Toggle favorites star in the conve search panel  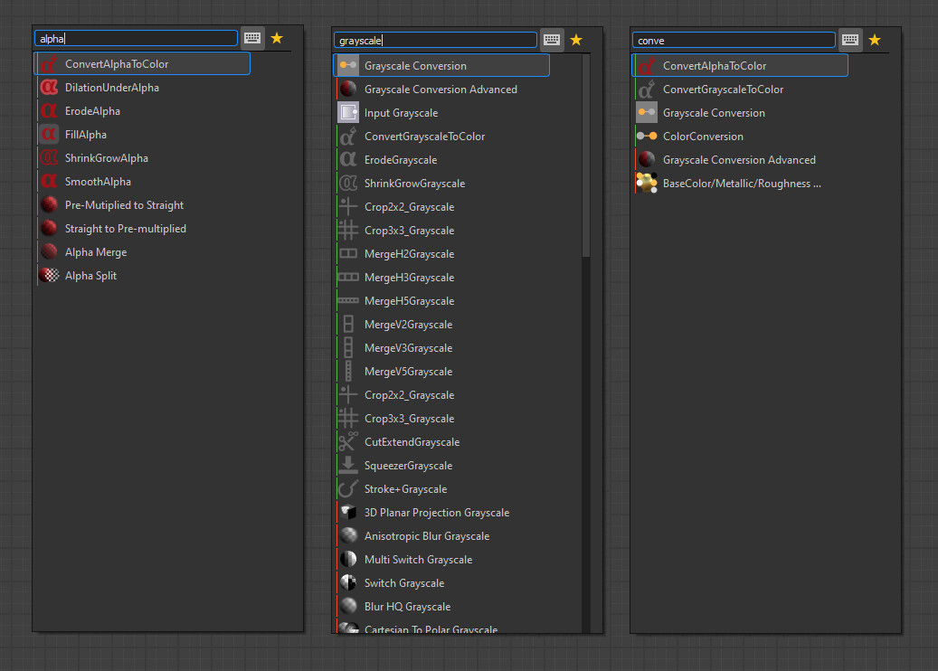coord(874,40)
